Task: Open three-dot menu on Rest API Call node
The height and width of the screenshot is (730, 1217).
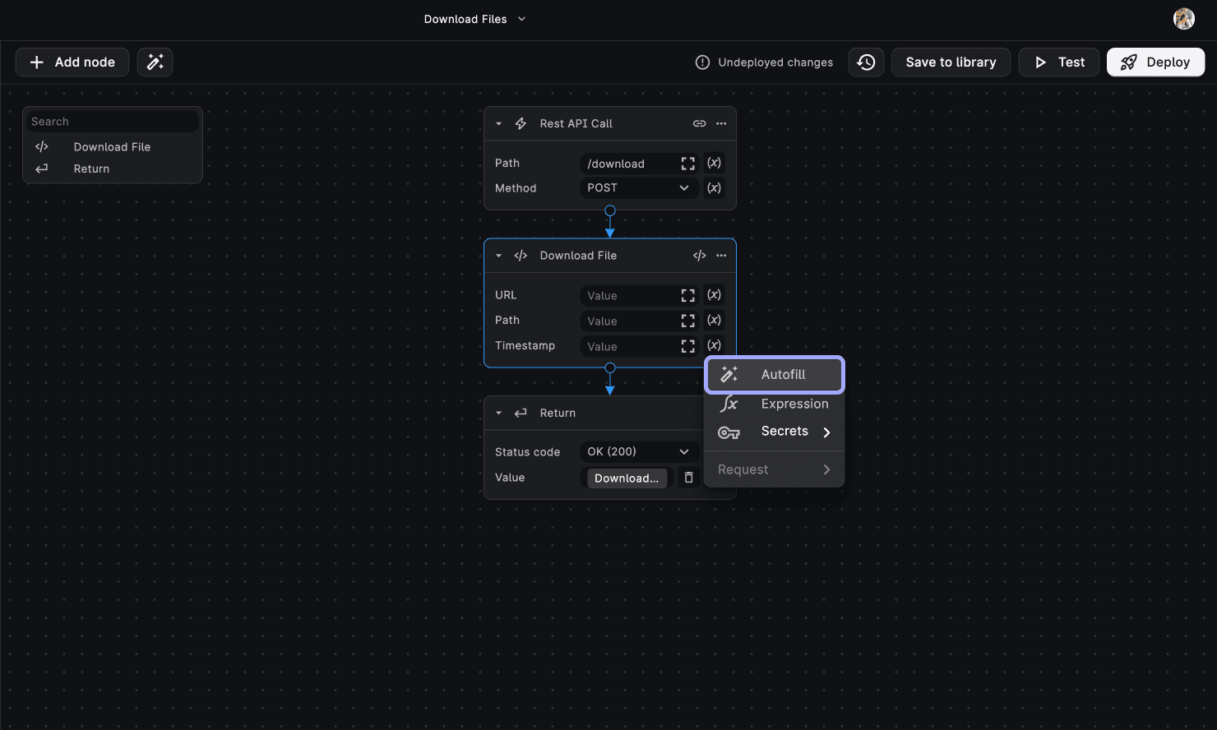Action: 721,123
